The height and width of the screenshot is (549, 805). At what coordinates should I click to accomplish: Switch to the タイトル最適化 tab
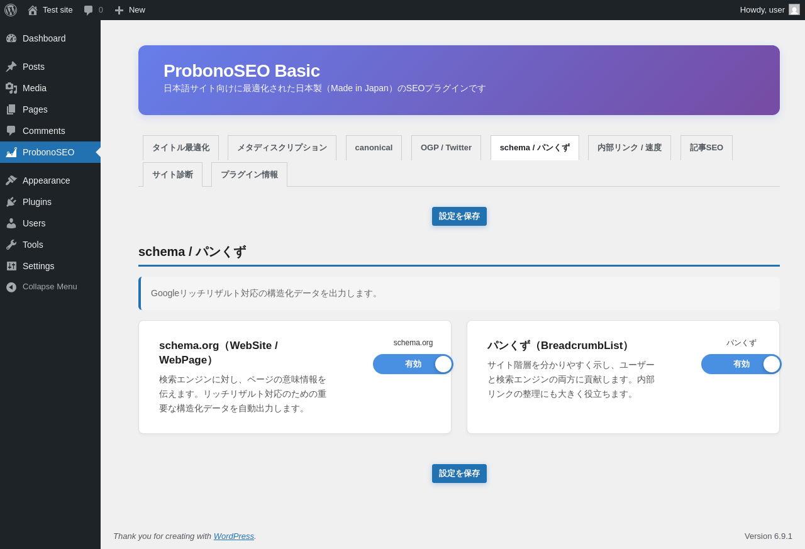coord(180,148)
